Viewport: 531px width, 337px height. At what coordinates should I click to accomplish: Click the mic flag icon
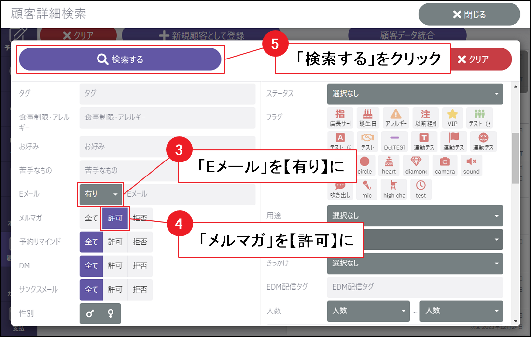click(367, 189)
